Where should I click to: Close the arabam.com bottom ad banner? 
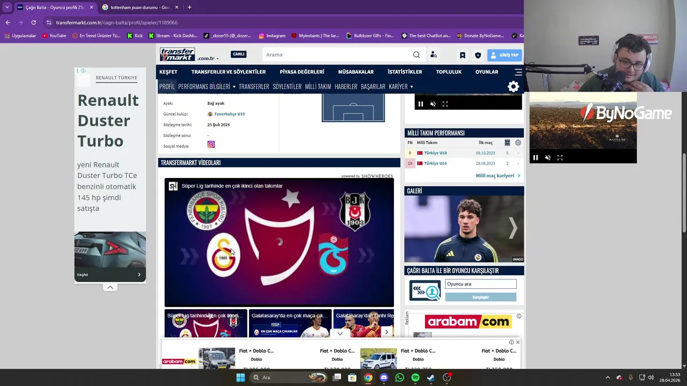(517, 342)
